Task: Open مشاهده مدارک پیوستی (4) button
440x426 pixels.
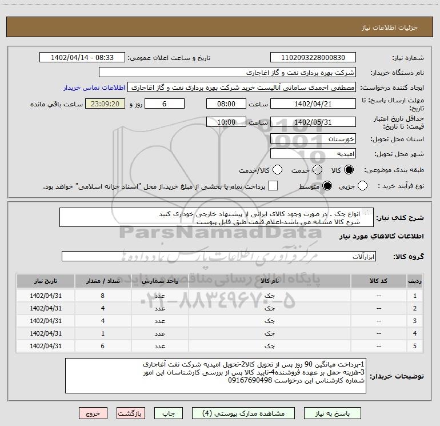Action: pos(243,413)
